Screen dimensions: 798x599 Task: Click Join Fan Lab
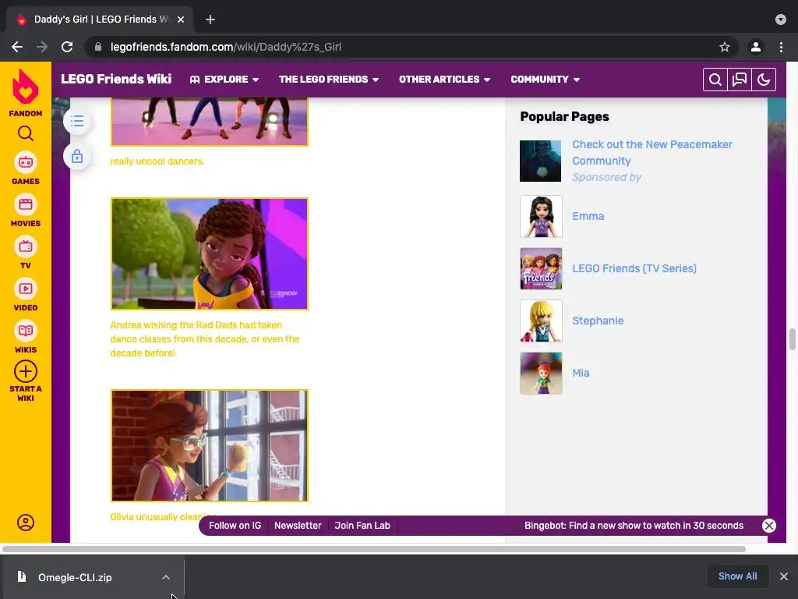point(362,526)
